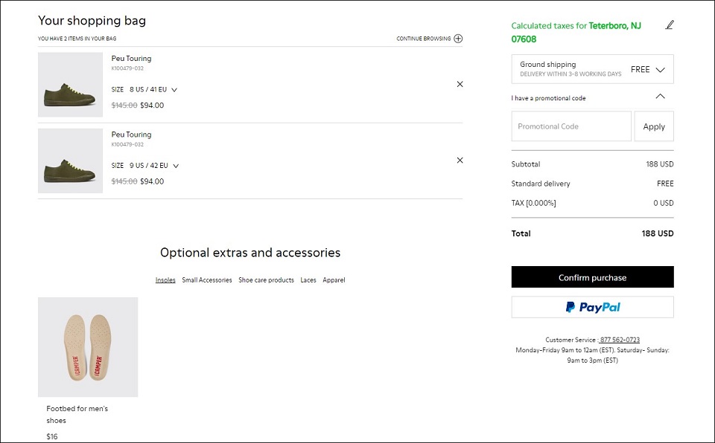The height and width of the screenshot is (443, 715).
Task: Open the Laces tab
Action: (x=308, y=280)
